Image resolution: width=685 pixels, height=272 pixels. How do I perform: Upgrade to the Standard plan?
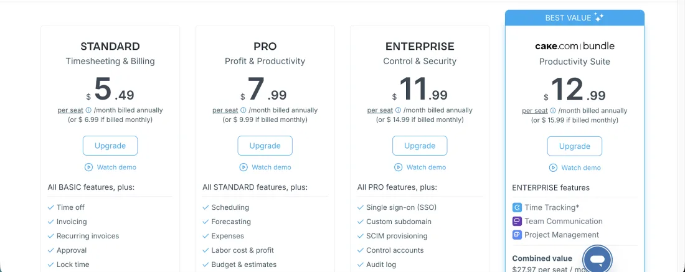(110, 146)
